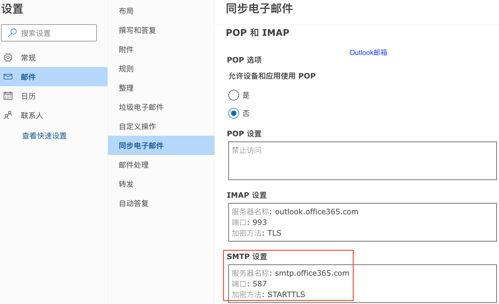Screen dimensions: 499x304
Task: Click the envelope Mail icon
Action: click(8, 77)
